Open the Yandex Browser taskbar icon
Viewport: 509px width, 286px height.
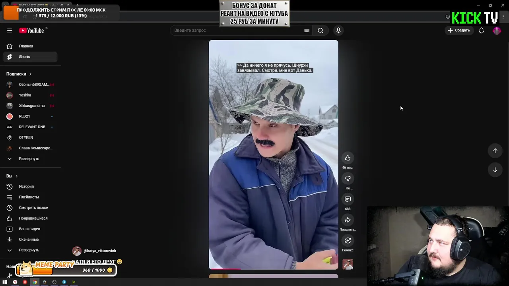pos(15,282)
